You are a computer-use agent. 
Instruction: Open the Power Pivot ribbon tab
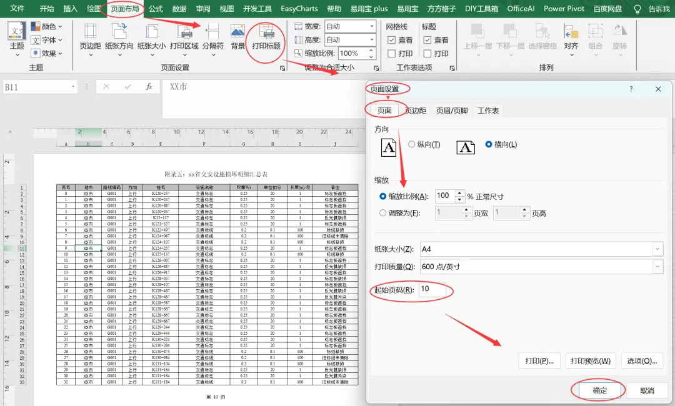[x=564, y=9]
